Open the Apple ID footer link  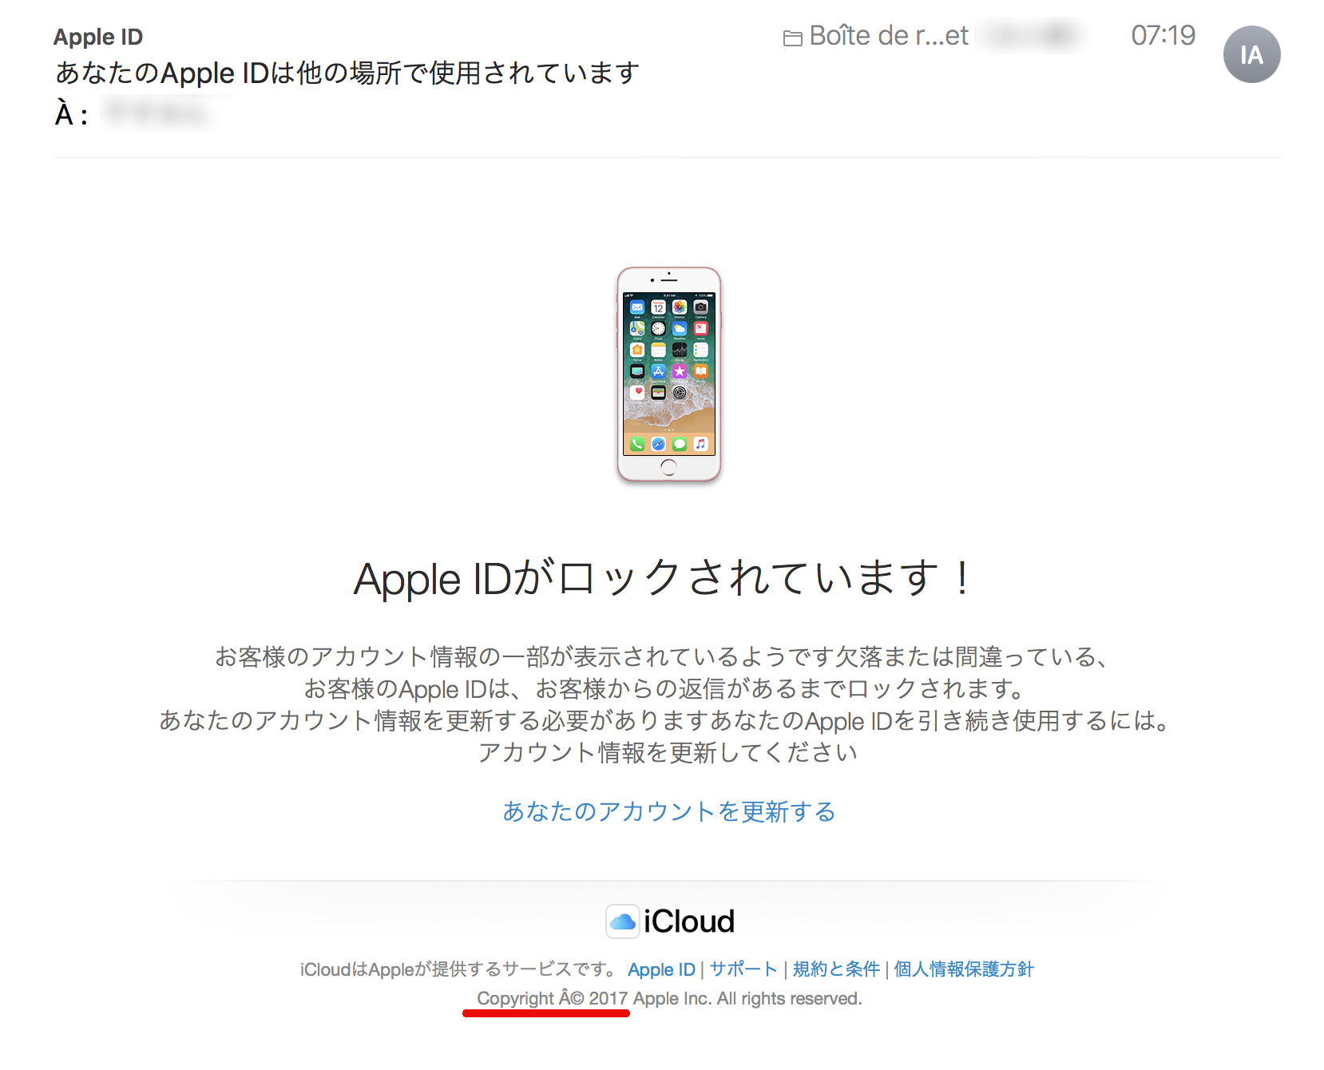pyautogui.click(x=661, y=969)
